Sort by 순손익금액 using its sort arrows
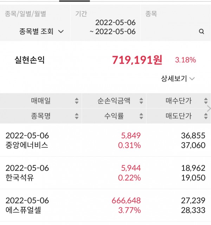This screenshot has height=225, width=211. coord(141,101)
